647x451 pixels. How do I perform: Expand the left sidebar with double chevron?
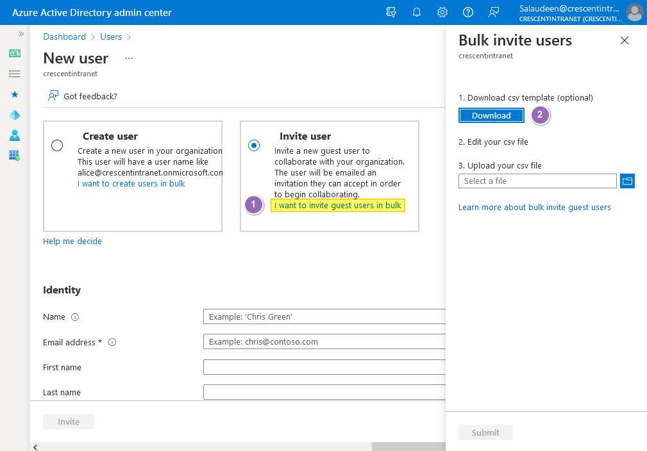[21, 34]
